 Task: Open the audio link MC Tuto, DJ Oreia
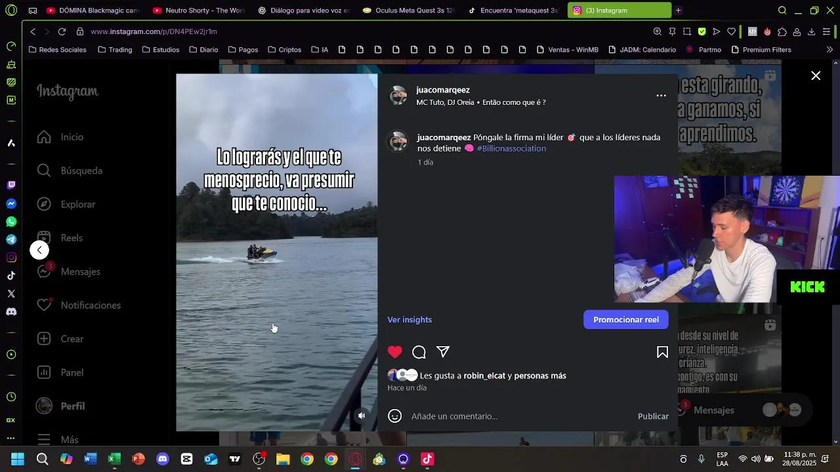pos(480,102)
